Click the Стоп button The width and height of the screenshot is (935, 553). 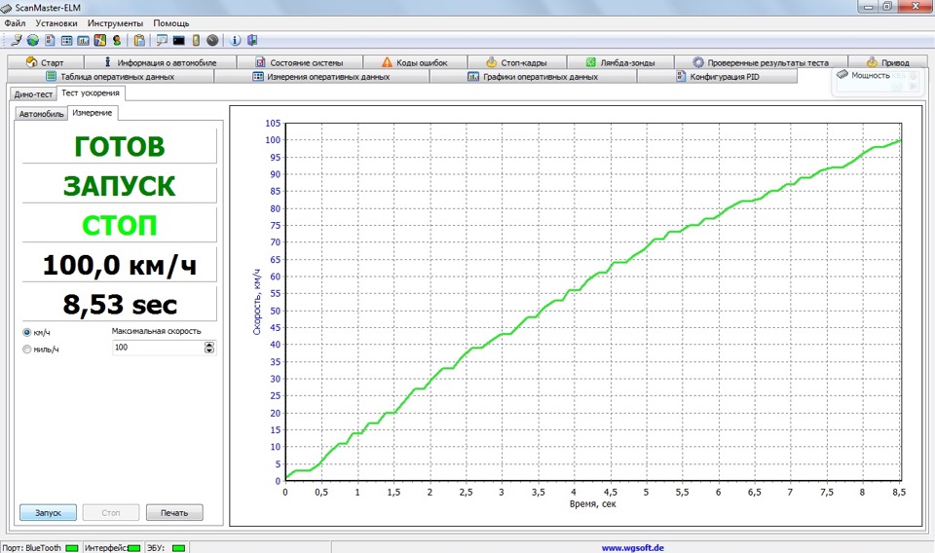point(111,512)
